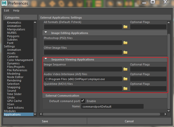Click the smplayer.exe AVI path field
Image resolution: width=174 pixels, height=127 pixels.
point(83,79)
